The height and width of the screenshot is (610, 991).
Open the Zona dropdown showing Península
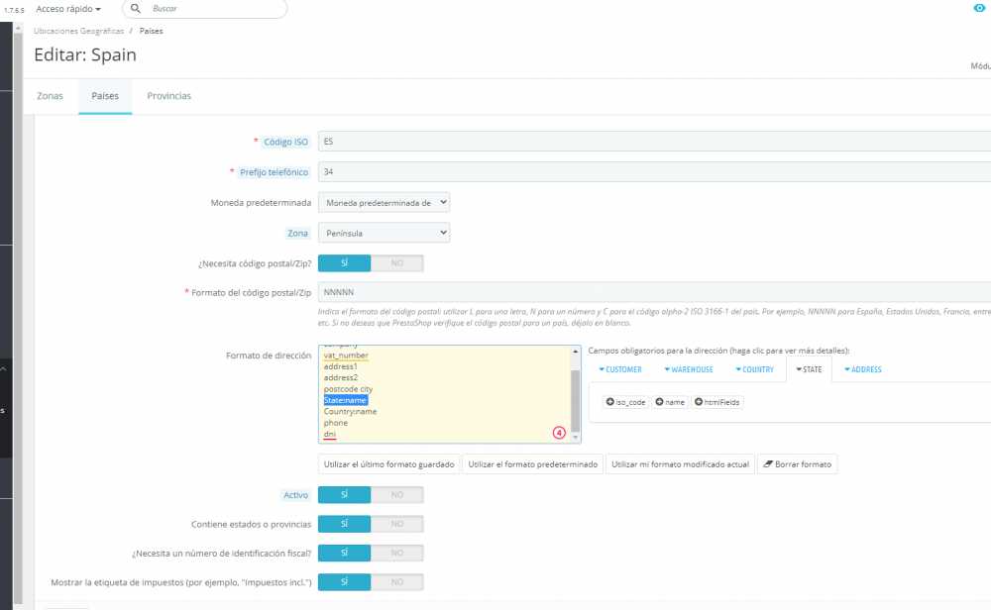coord(384,233)
